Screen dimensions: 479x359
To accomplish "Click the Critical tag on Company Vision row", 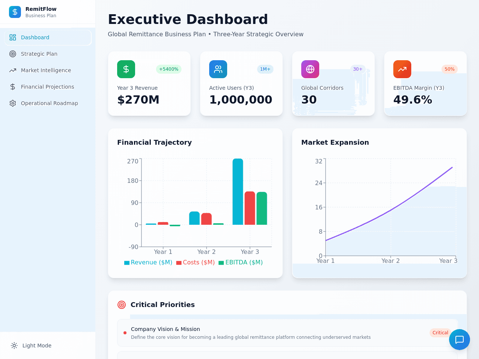I will pyautogui.click(x=440, y=333).
